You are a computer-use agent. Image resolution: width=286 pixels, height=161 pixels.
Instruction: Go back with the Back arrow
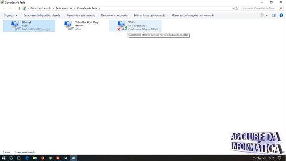coord(4,8)
